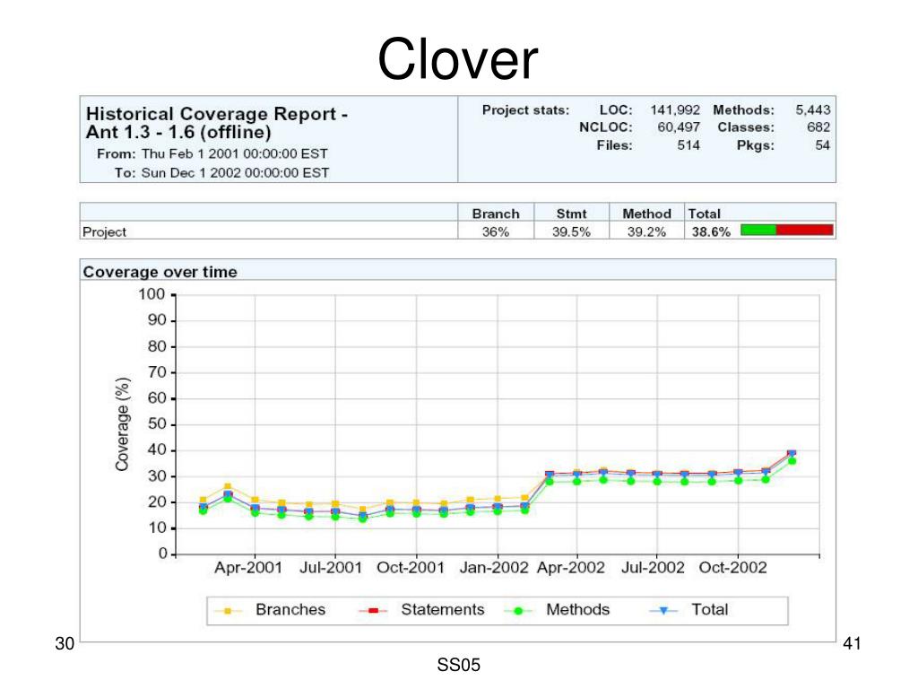The width and height of the screenshot is (918, 689).
Task: Click the Project stats label
Action: 525,109
